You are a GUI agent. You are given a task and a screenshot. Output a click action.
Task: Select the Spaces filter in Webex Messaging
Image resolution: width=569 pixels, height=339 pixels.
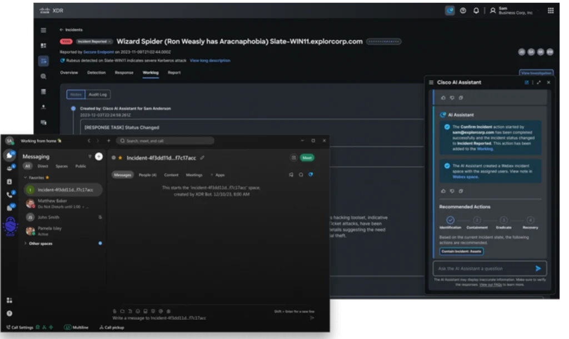click(62, 166)
